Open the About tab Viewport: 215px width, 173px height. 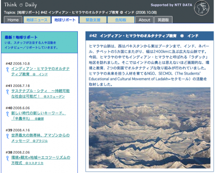pos(144,20)
